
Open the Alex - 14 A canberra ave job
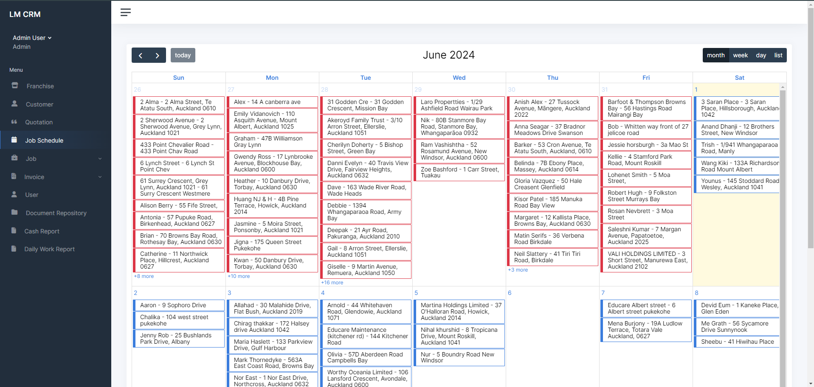pyautogui.click(x=272, y=102)
